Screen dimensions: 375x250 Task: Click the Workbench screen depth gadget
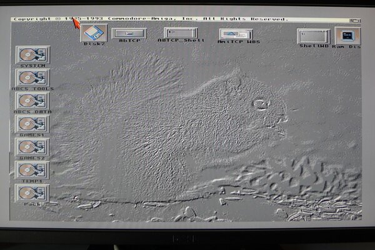coord(355,20)
